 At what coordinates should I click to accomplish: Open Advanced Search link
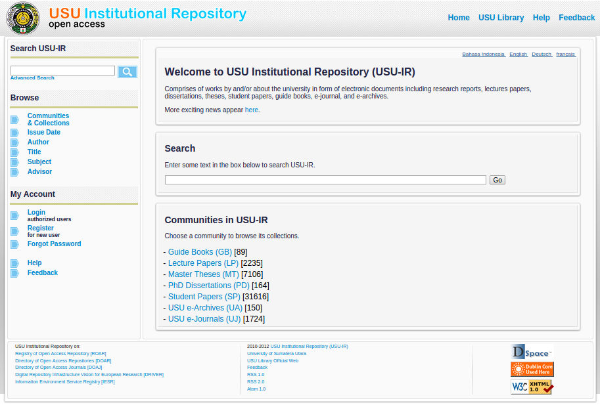pyautogui.click(x=32, y=78)
